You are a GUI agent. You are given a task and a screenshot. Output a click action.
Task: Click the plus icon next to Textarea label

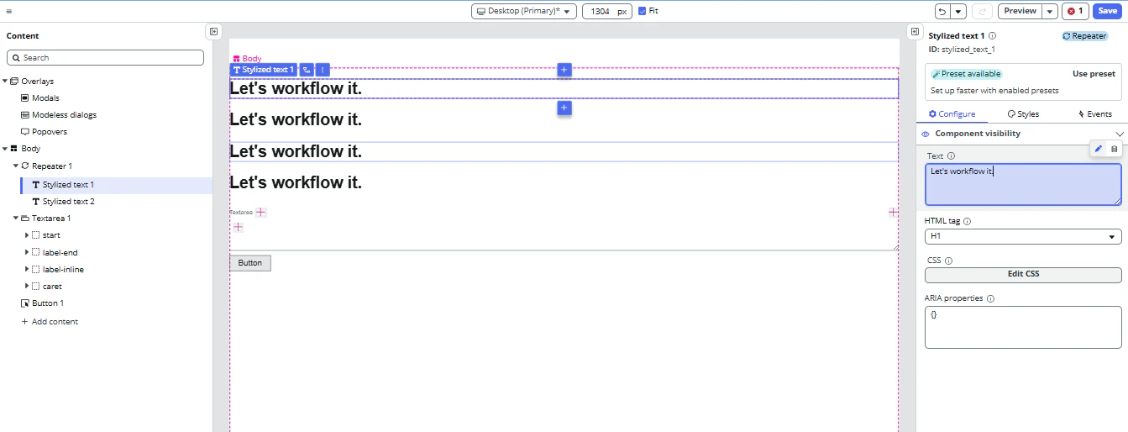pos(261,213)
